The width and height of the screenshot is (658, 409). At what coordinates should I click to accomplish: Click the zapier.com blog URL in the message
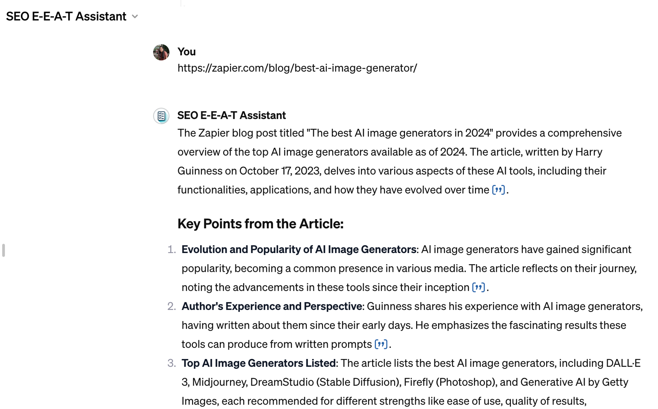(297, 68)
